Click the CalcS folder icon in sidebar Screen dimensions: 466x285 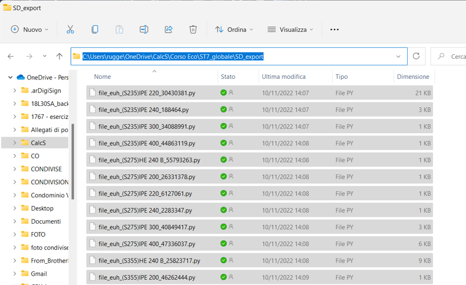point(25,142)
